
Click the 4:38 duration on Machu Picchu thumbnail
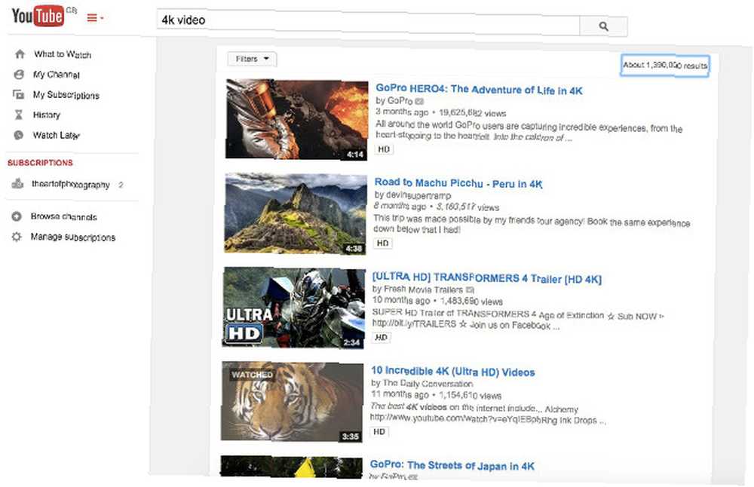pyautogui.click(x=354, y=249)
